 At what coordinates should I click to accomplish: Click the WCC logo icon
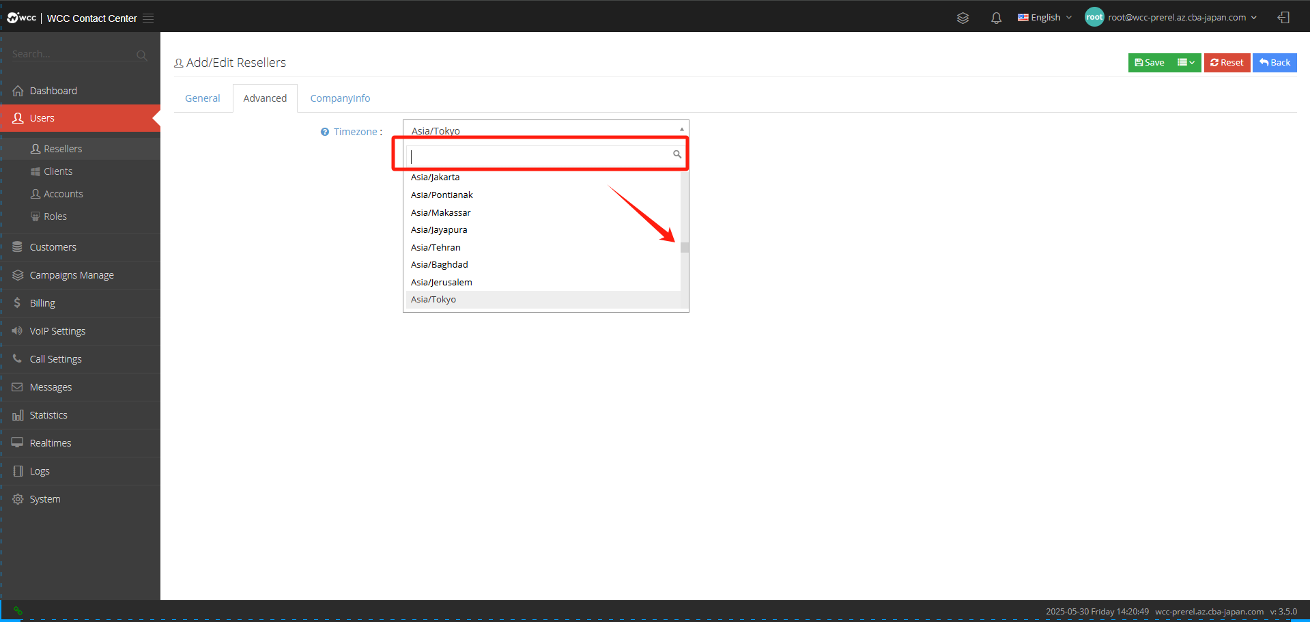tap(21, 18)
